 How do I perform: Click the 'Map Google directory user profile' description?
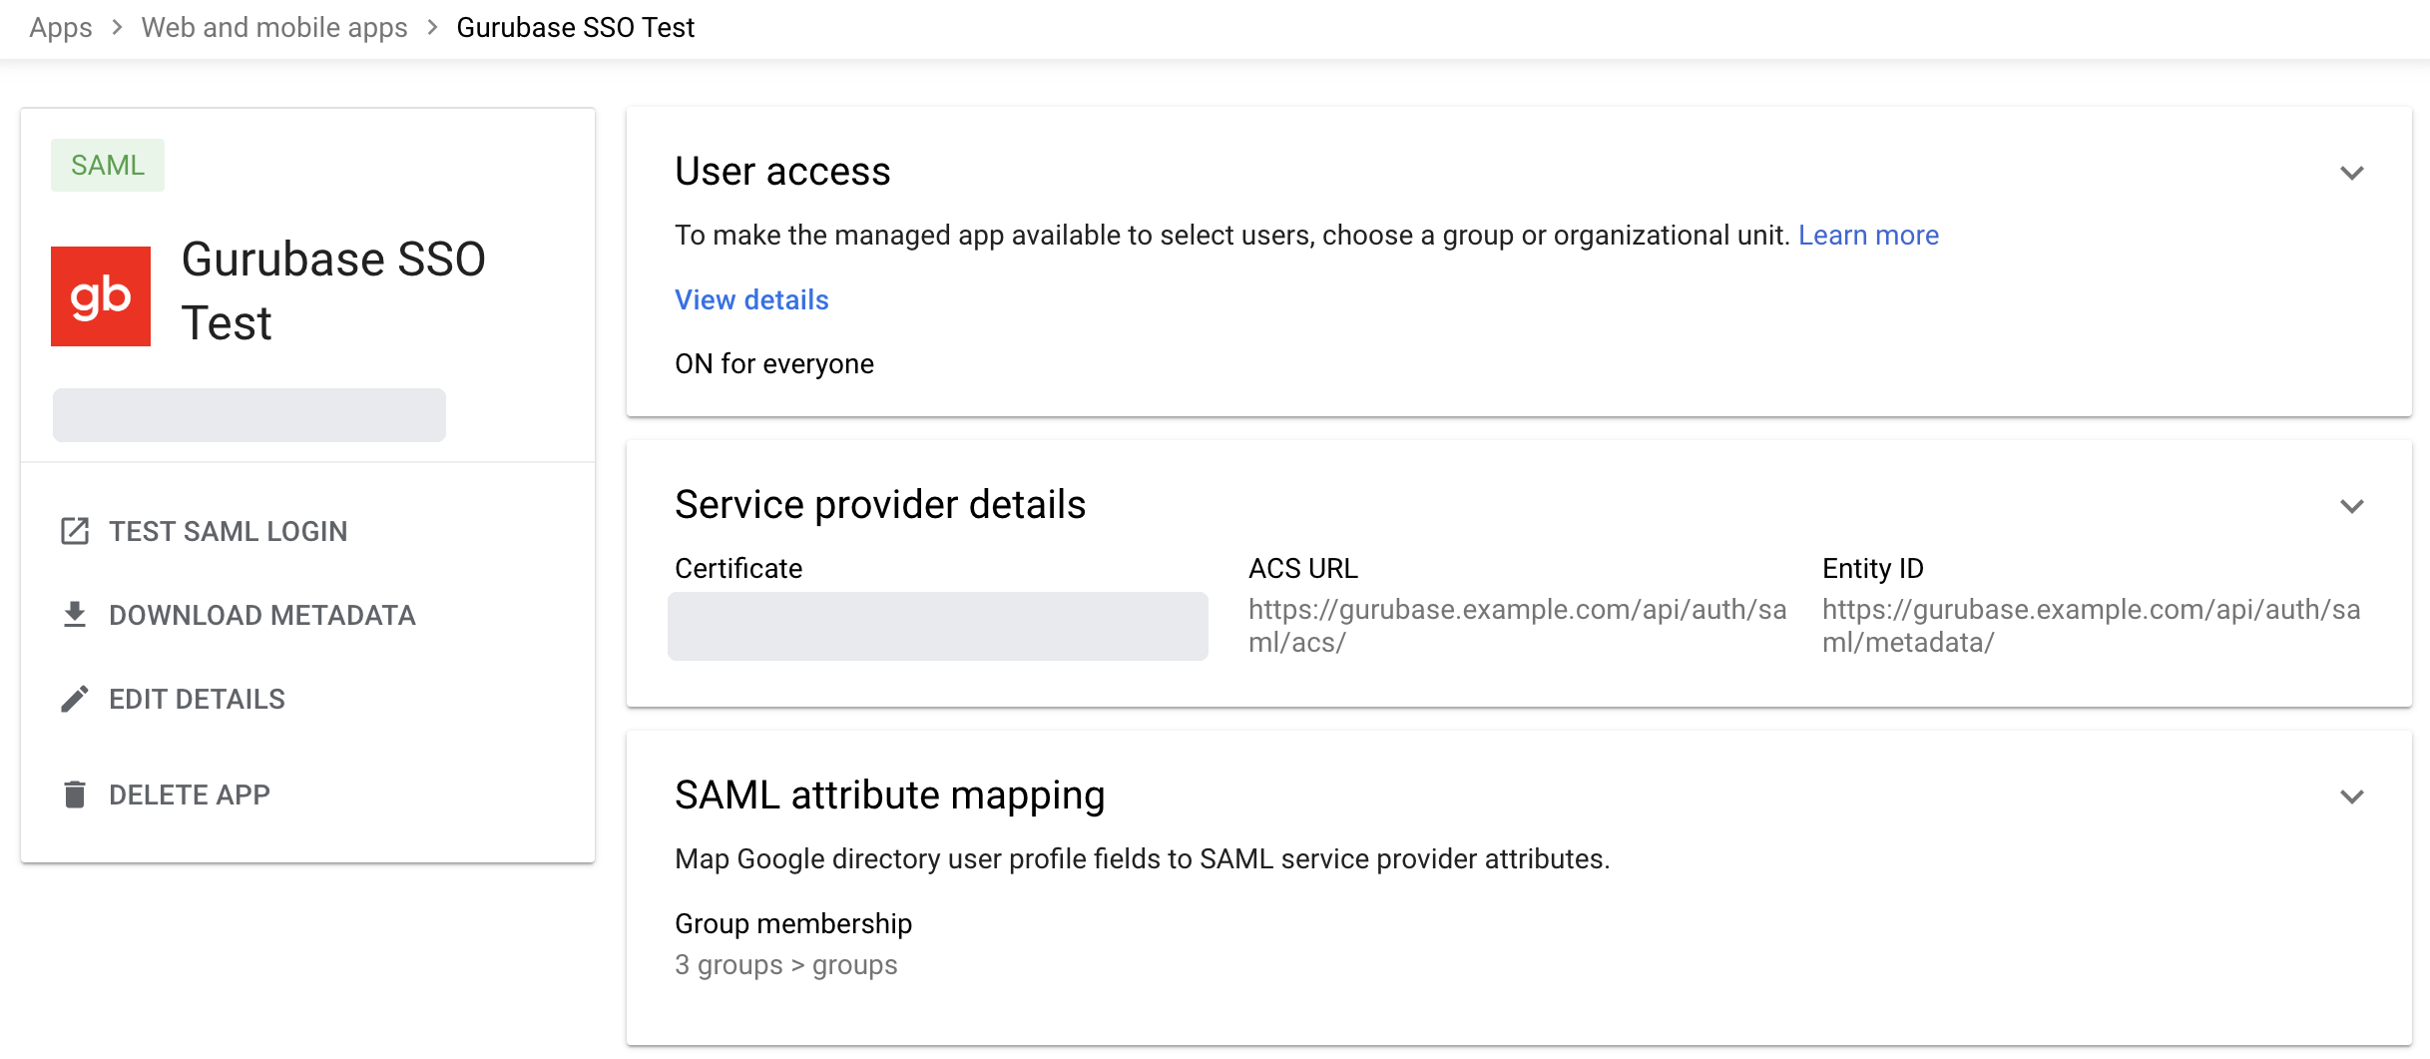coord(1143,858)
